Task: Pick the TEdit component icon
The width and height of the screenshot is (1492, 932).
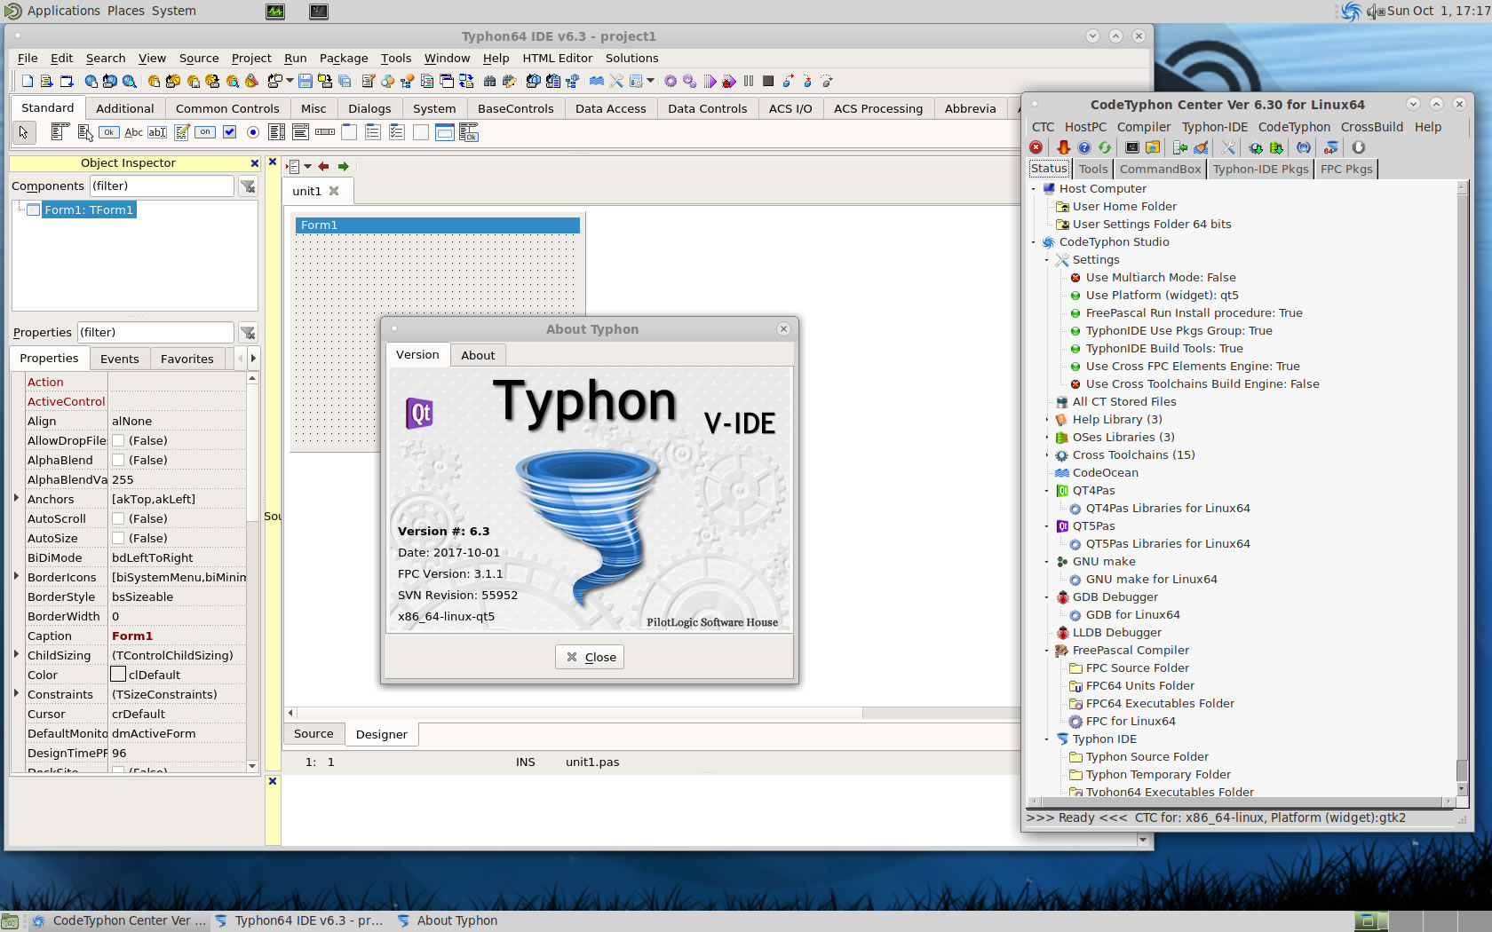Action: (x=157, y=132)
